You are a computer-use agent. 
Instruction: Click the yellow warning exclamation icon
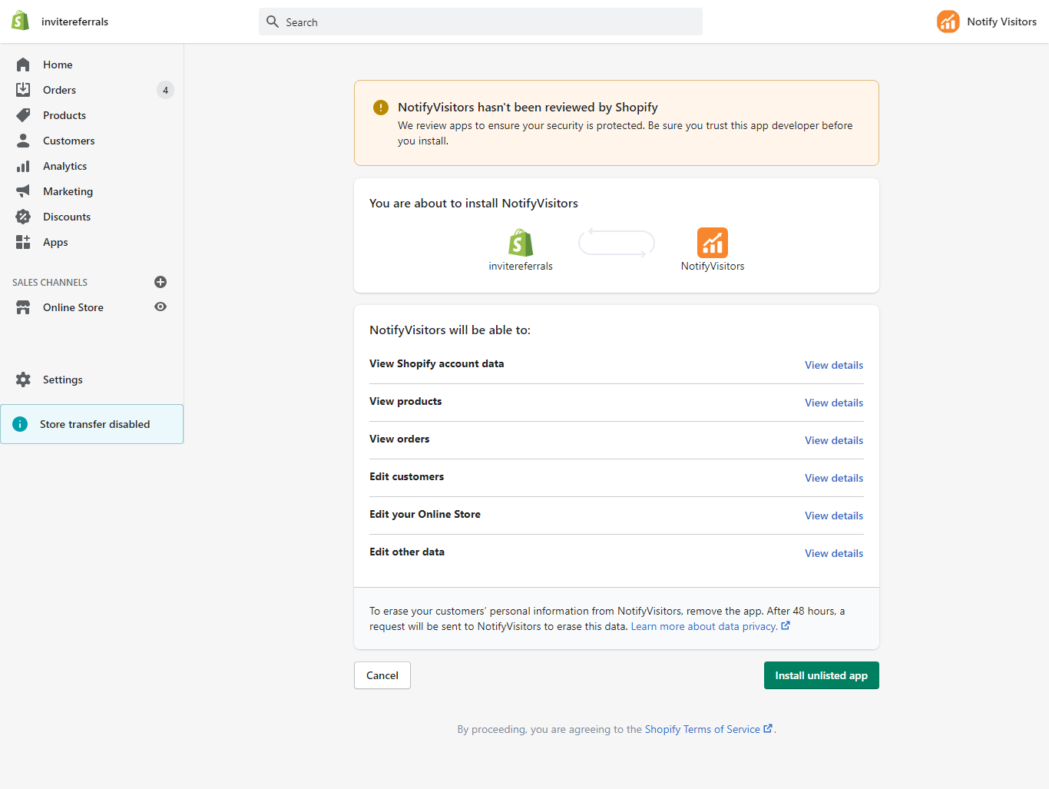[380, 108]
